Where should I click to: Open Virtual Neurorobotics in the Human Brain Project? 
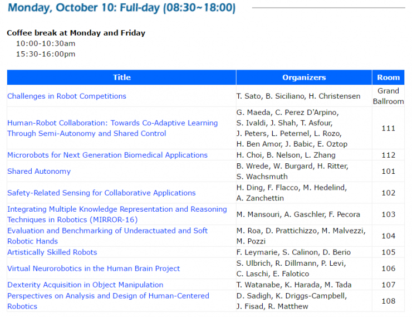[94, 269]
